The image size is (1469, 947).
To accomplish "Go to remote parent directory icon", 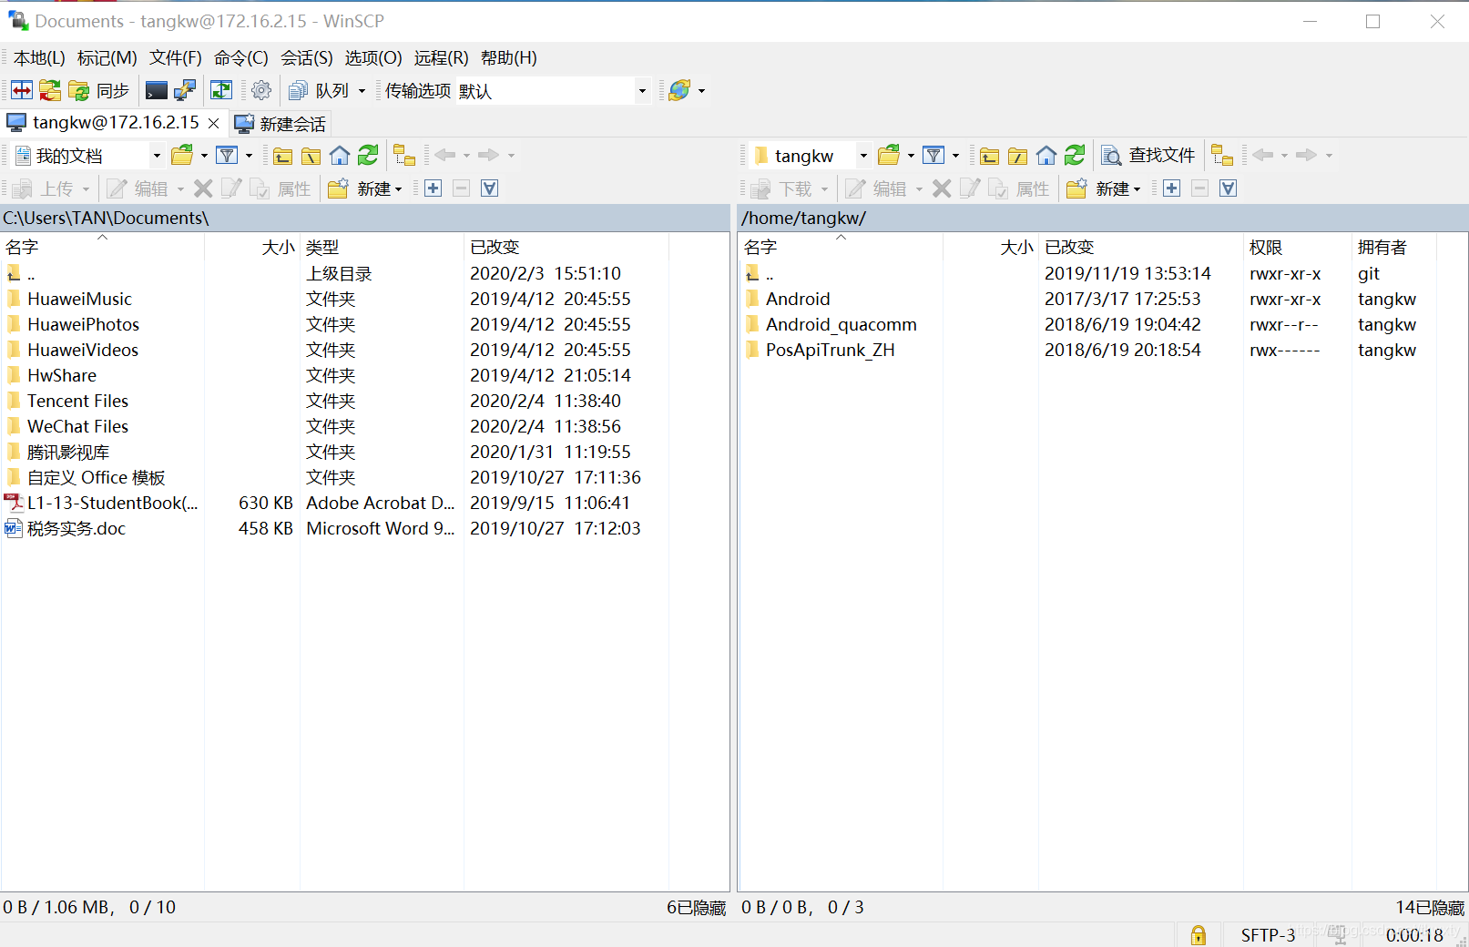I will click(989, 156).
